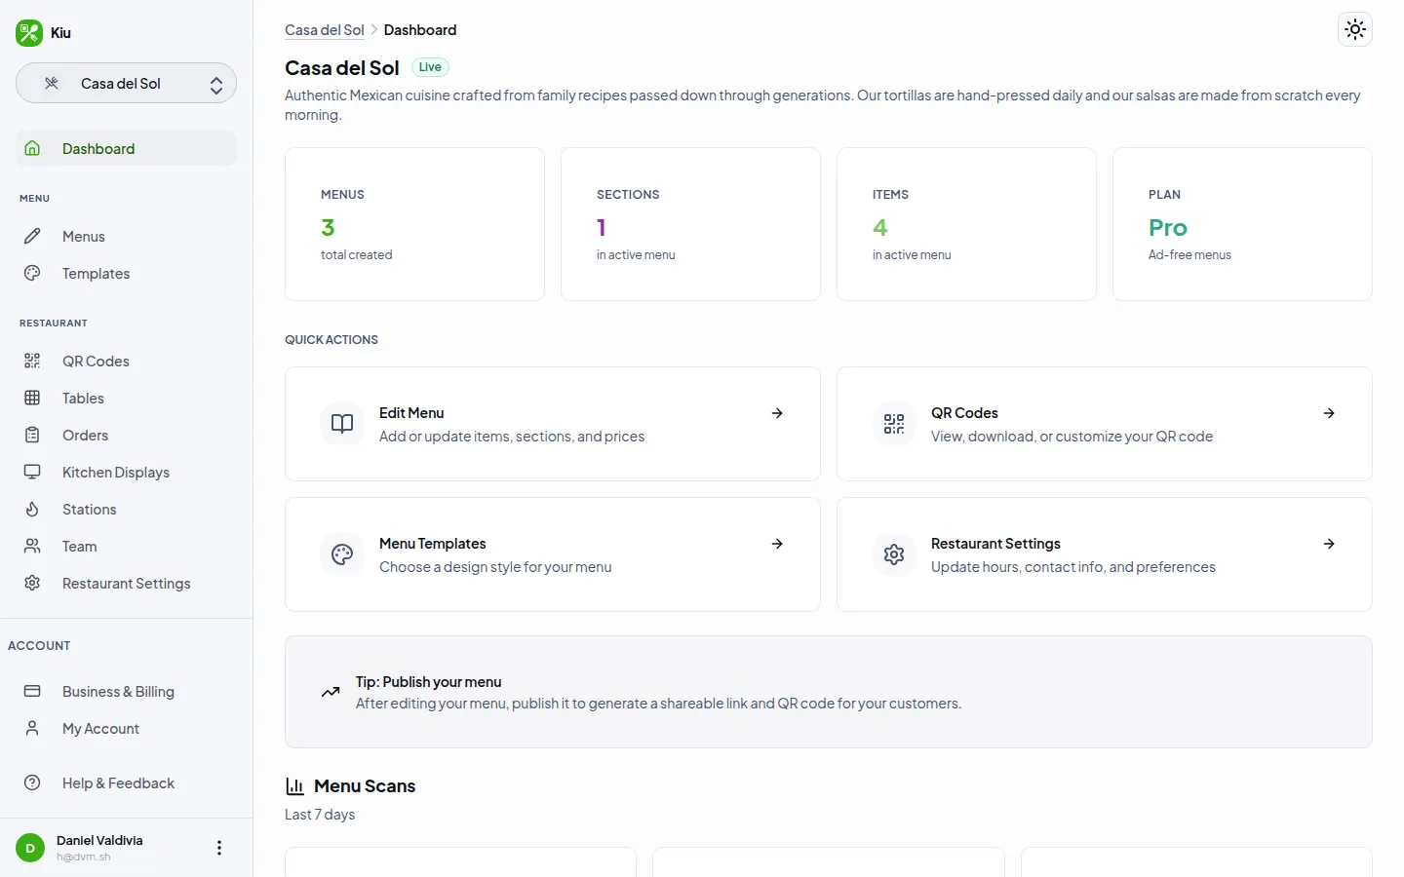Click the person icon beside My Account
This screenshot has width=1404, height=877.
(32, 728)
